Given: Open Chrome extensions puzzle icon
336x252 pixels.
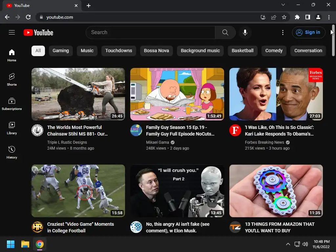Looking at the screenshot, I should (297, 17).
